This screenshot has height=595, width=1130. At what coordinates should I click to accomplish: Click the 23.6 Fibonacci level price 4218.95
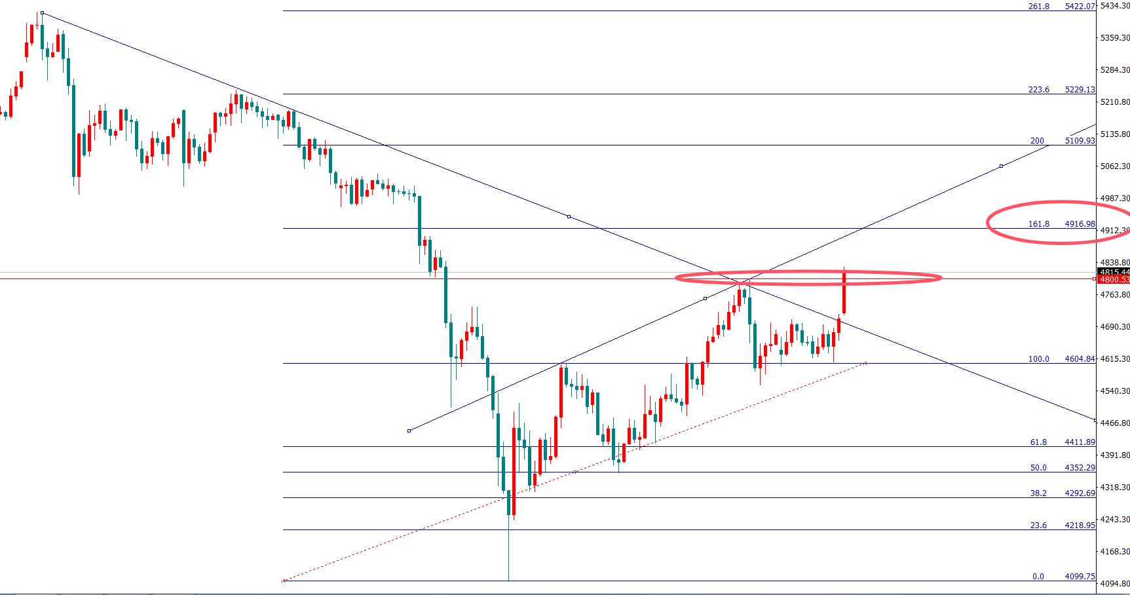click(1080, 526)
